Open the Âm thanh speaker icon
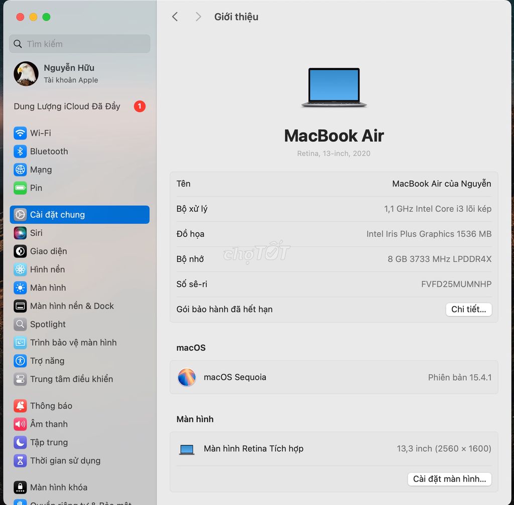 (x=20, y=424)
